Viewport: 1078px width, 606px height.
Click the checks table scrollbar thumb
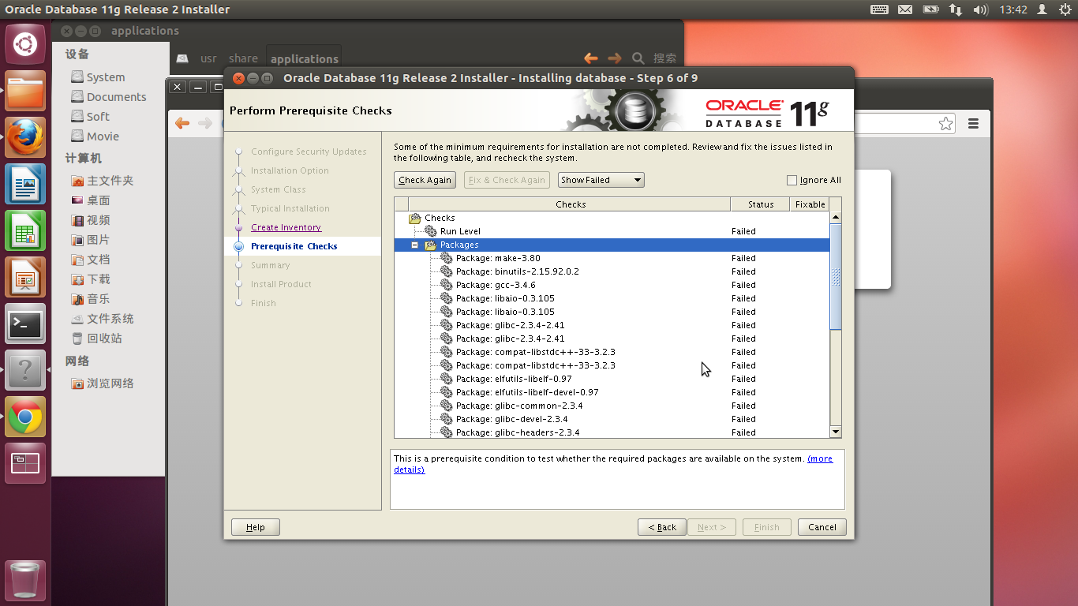pyautogui.click(x=836, y=276)
